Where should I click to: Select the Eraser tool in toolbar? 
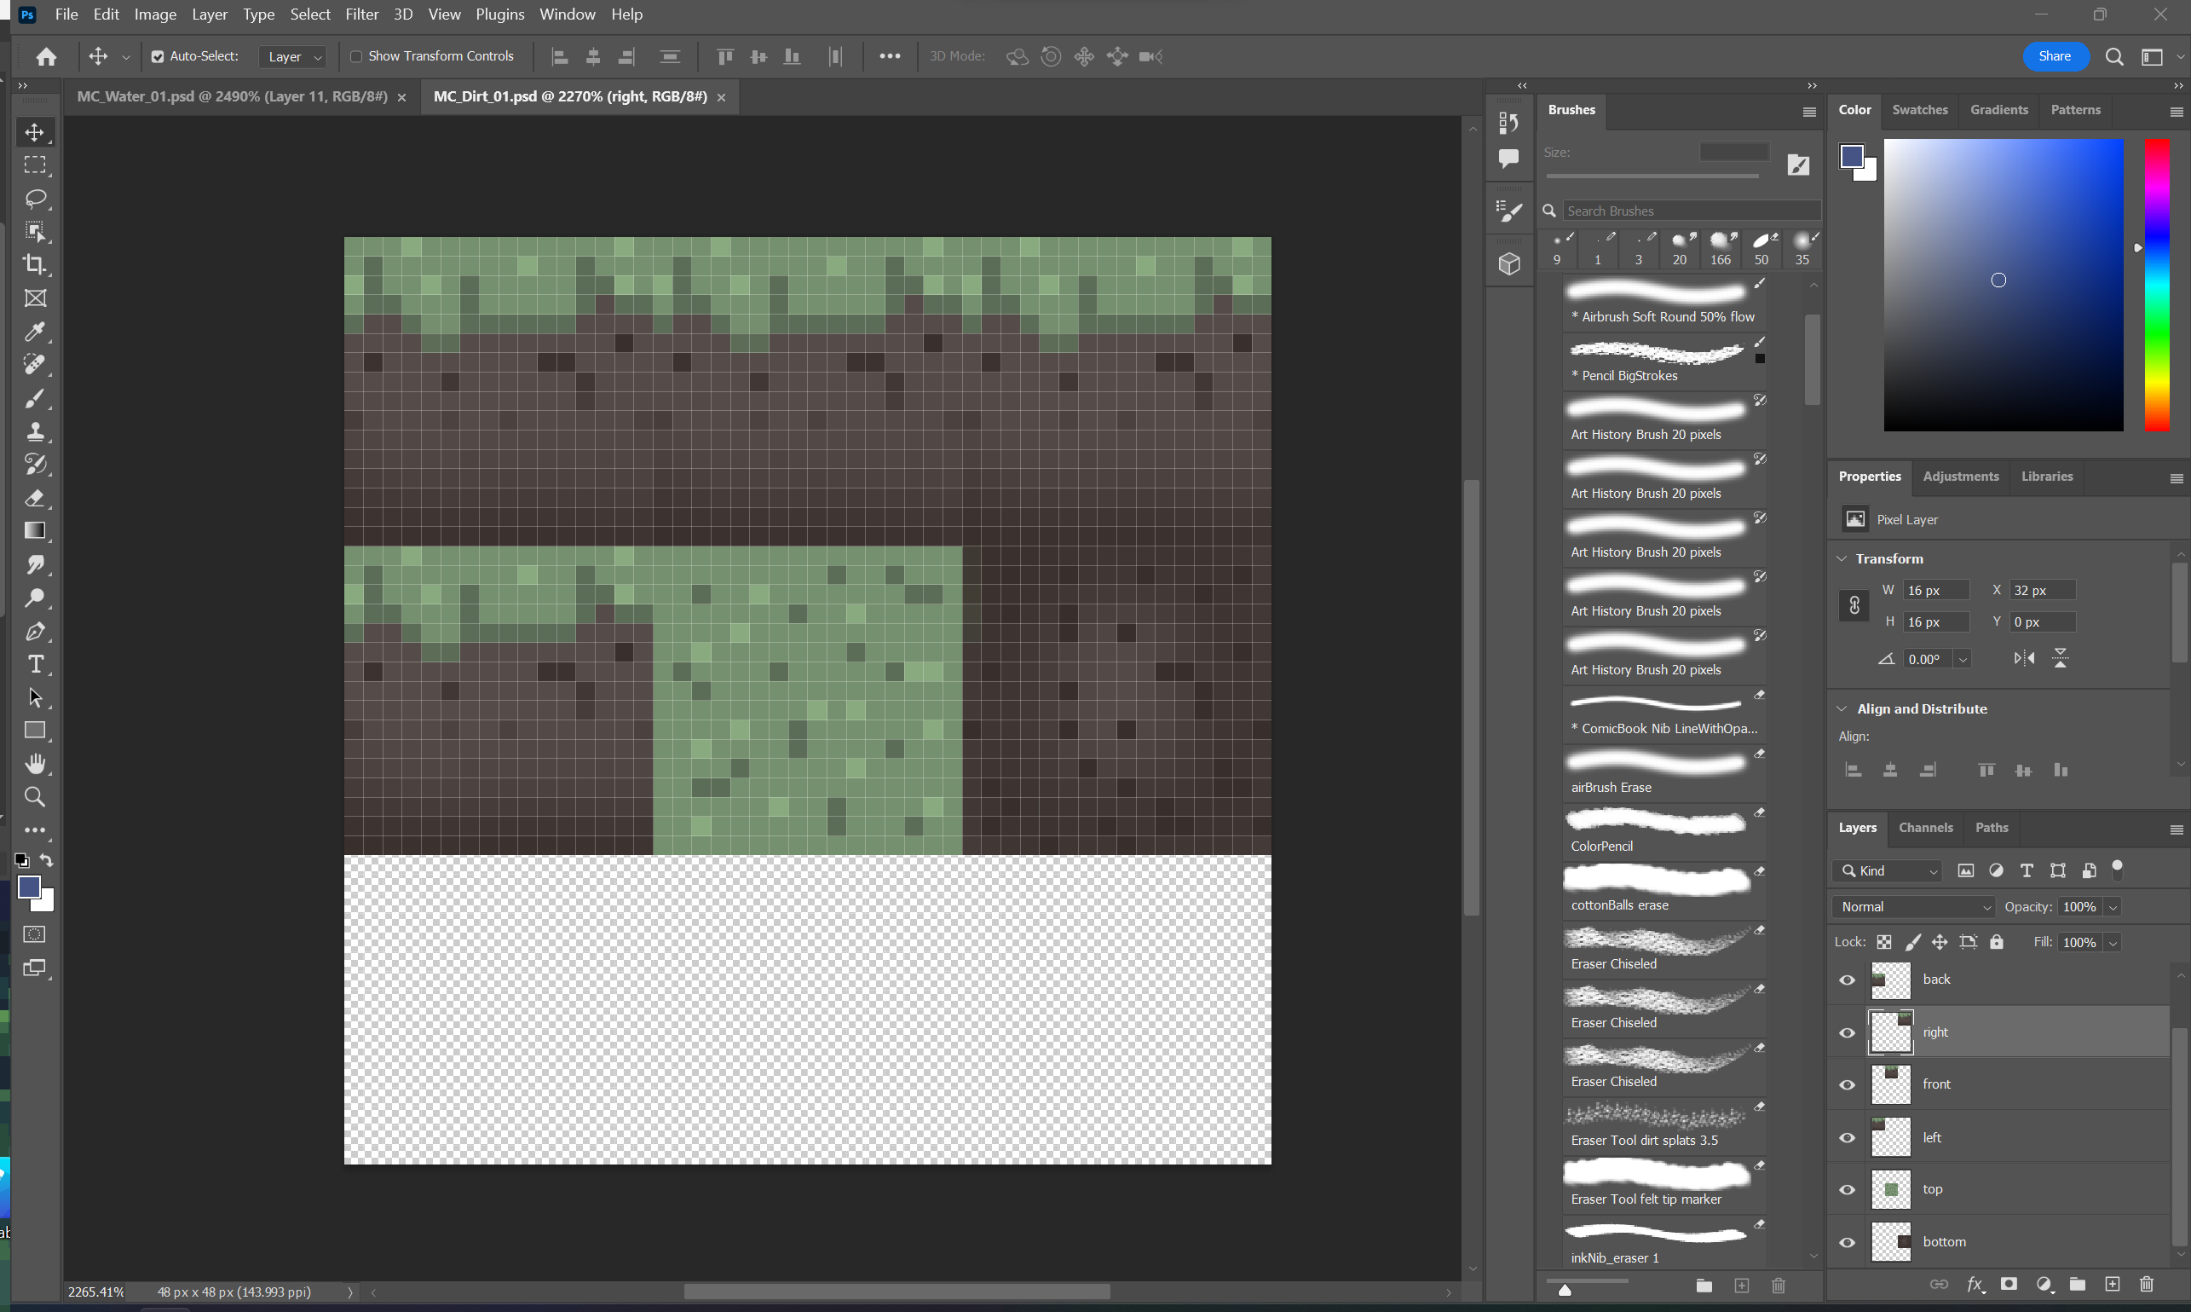pos(34,498)
